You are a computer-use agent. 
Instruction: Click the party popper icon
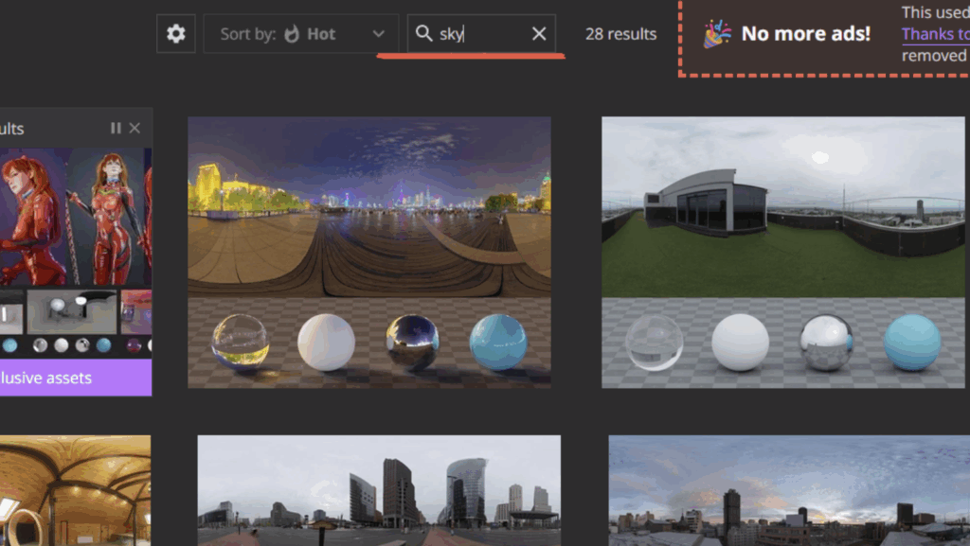716,34
